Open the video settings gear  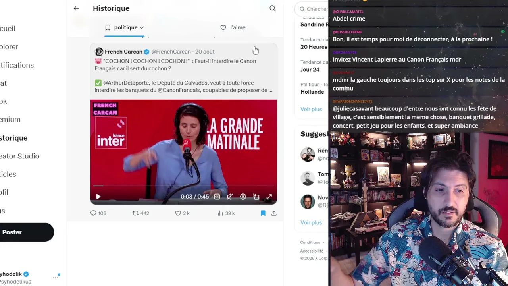pyautogui.click(x=243, y=197)
